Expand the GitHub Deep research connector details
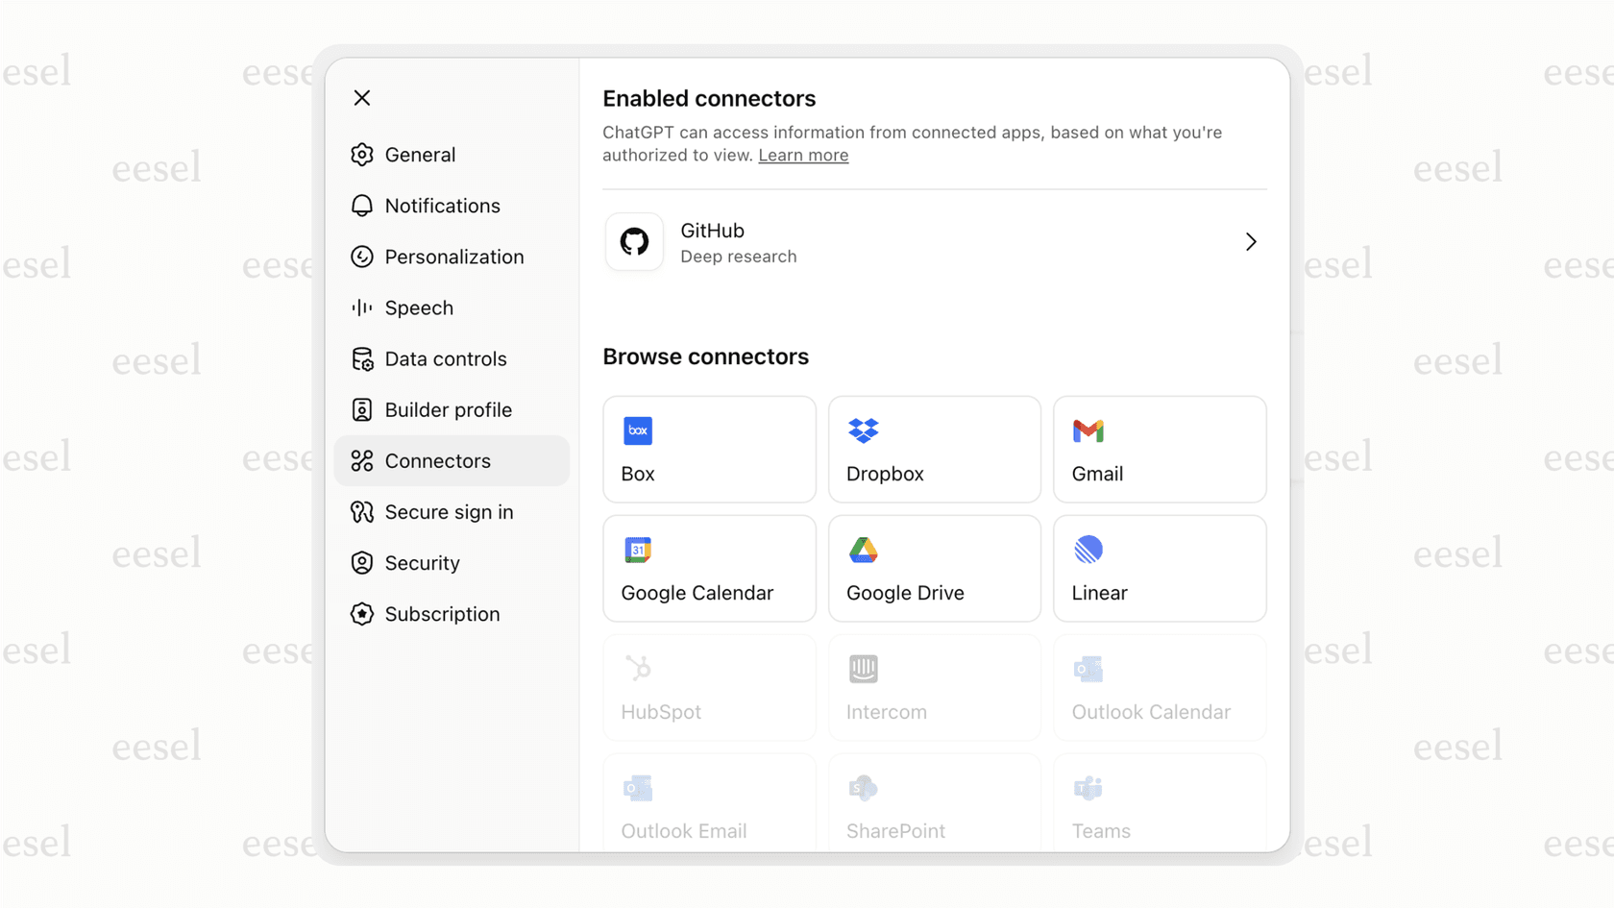Viewport: 1614px width, 908px height. click(x=1250, y=242)
